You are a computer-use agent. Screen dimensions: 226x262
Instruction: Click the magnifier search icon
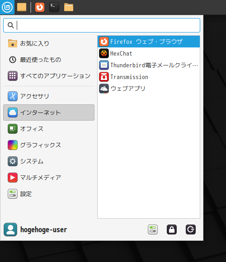(11, 25)
